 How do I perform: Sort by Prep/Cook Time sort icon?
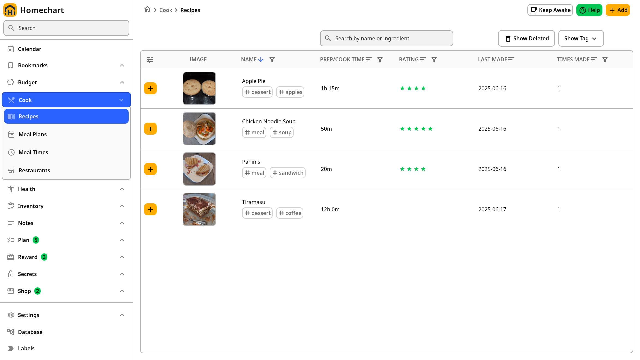click(368, 59)
